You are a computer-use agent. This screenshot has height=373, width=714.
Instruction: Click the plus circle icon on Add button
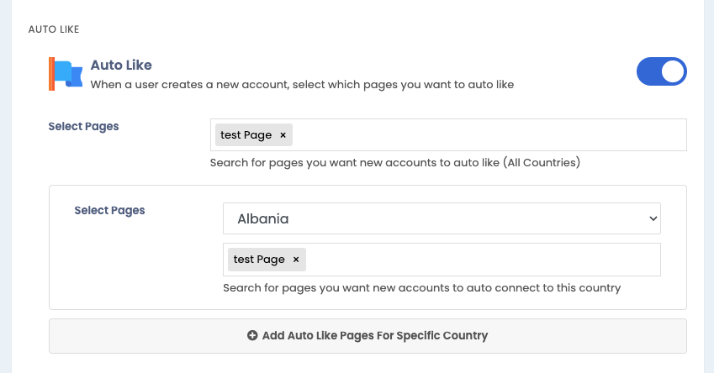click(x=252, y=335)
